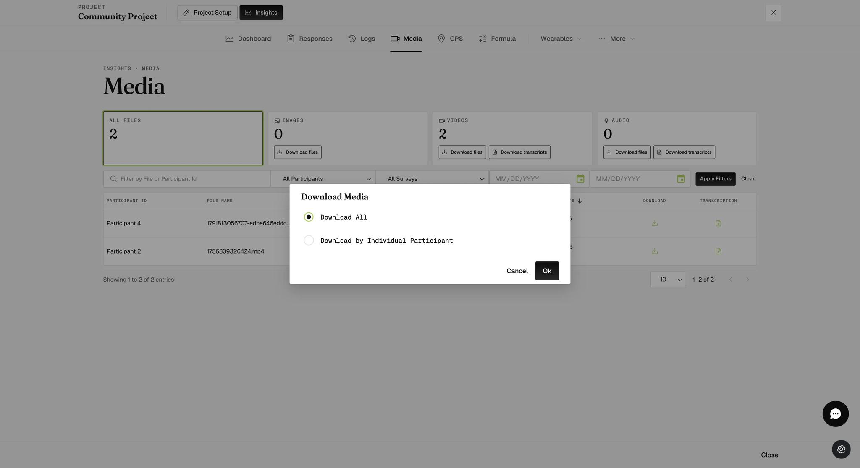Go to the Responses tab
This screenshot has height=468, width=860.
pos(309,39)
